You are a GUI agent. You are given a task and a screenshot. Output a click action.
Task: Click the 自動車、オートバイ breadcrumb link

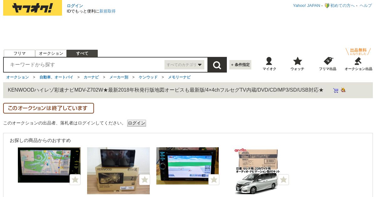pyautogui.click(x=56, y=77)
